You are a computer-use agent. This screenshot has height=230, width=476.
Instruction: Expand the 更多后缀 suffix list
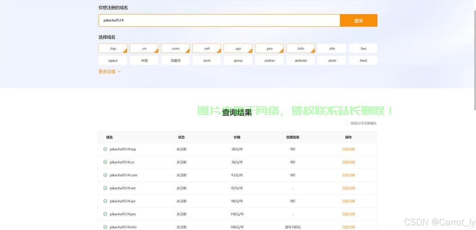coord(110,72)
